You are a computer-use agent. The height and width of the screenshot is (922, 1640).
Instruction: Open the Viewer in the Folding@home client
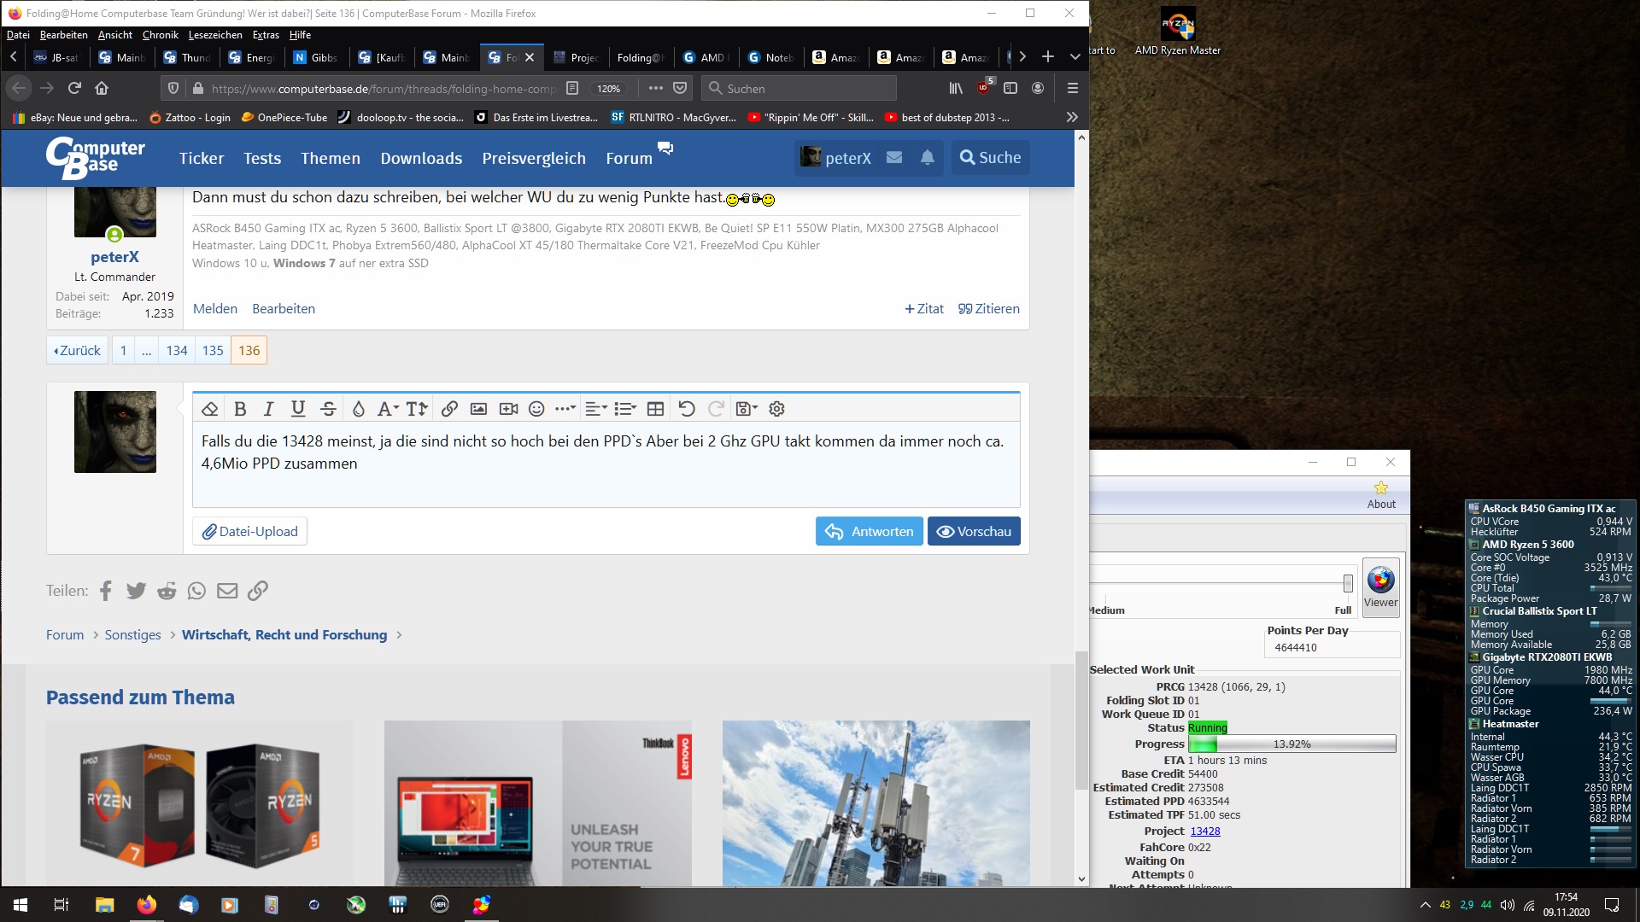coord(1380,586)
